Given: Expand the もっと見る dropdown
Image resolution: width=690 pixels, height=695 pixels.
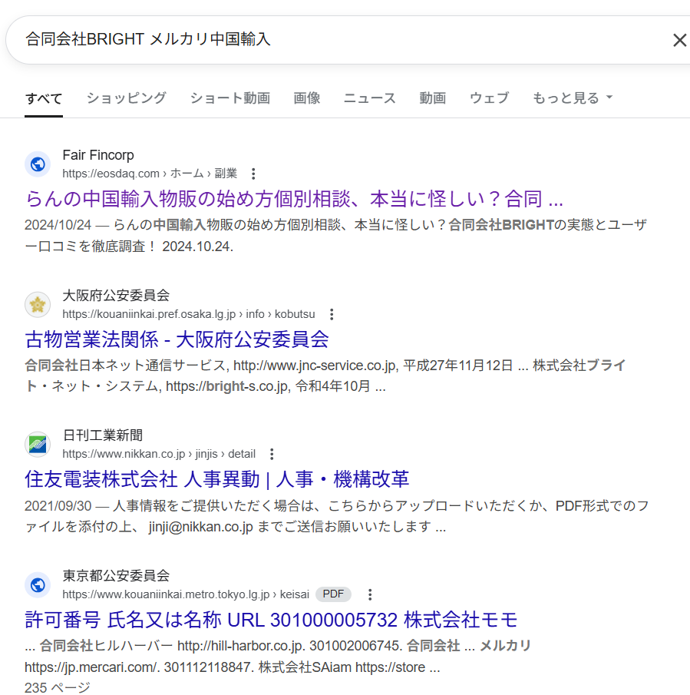Looking at the screenshot, I should tap(573, 98).
